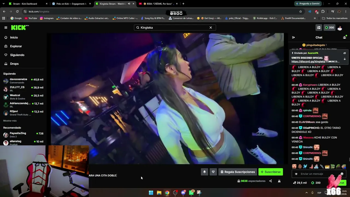Image resolution: width=350 pixels, height=197 pixels.
Task: Report the stream with siren icon
Action: 279,181
